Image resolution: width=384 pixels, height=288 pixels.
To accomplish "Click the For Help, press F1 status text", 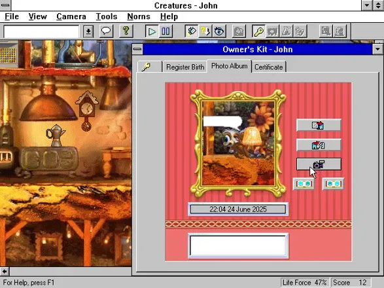I will click(29, 282).
